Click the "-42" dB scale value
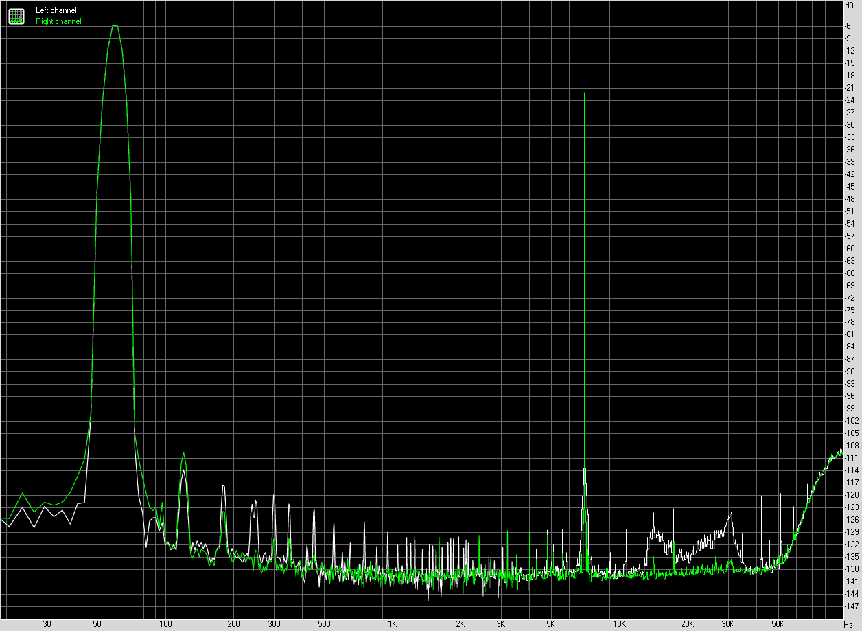 pos(850,174)
